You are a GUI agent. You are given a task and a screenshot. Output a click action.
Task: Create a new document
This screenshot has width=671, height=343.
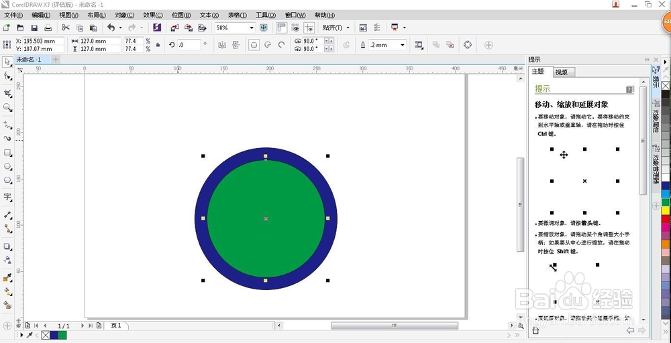(x=7, y=27)
